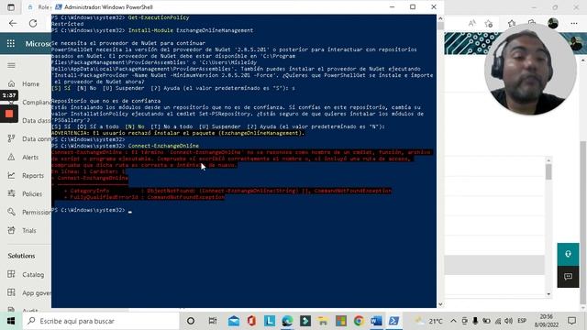The height and width of the screenshot is (330, 587).
Task: Open the Home icon in the sidebar
Action: pyautogui.click(x=12, y=83)
